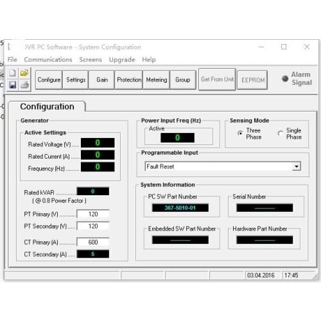Open the File menu
Screen dimensions: 321x321
12,60
